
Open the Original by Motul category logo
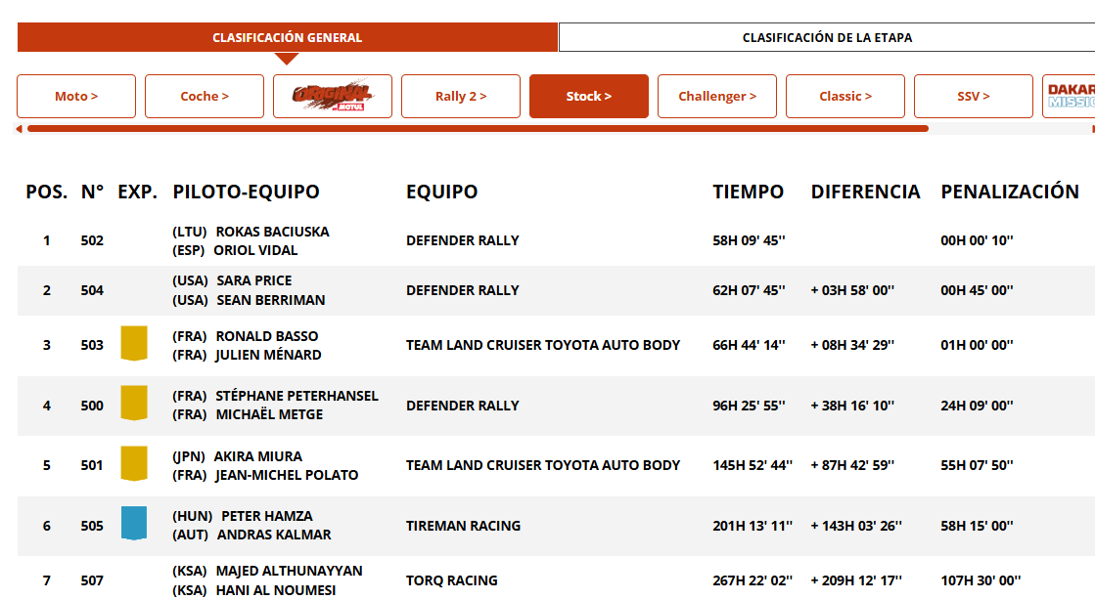[333, 97]
